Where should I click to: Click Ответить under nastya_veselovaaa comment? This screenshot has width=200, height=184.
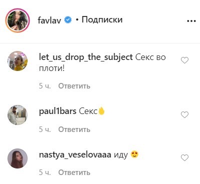[x=74, y=172]
